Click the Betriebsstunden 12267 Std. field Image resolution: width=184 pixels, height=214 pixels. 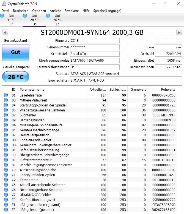click(169, 67)
